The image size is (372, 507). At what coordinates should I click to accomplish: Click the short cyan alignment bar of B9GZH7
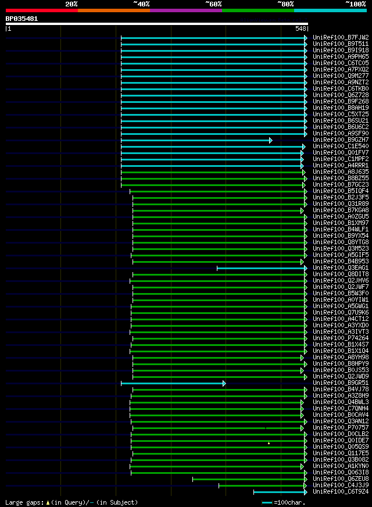pyautogui.click(x=196, y=140)
